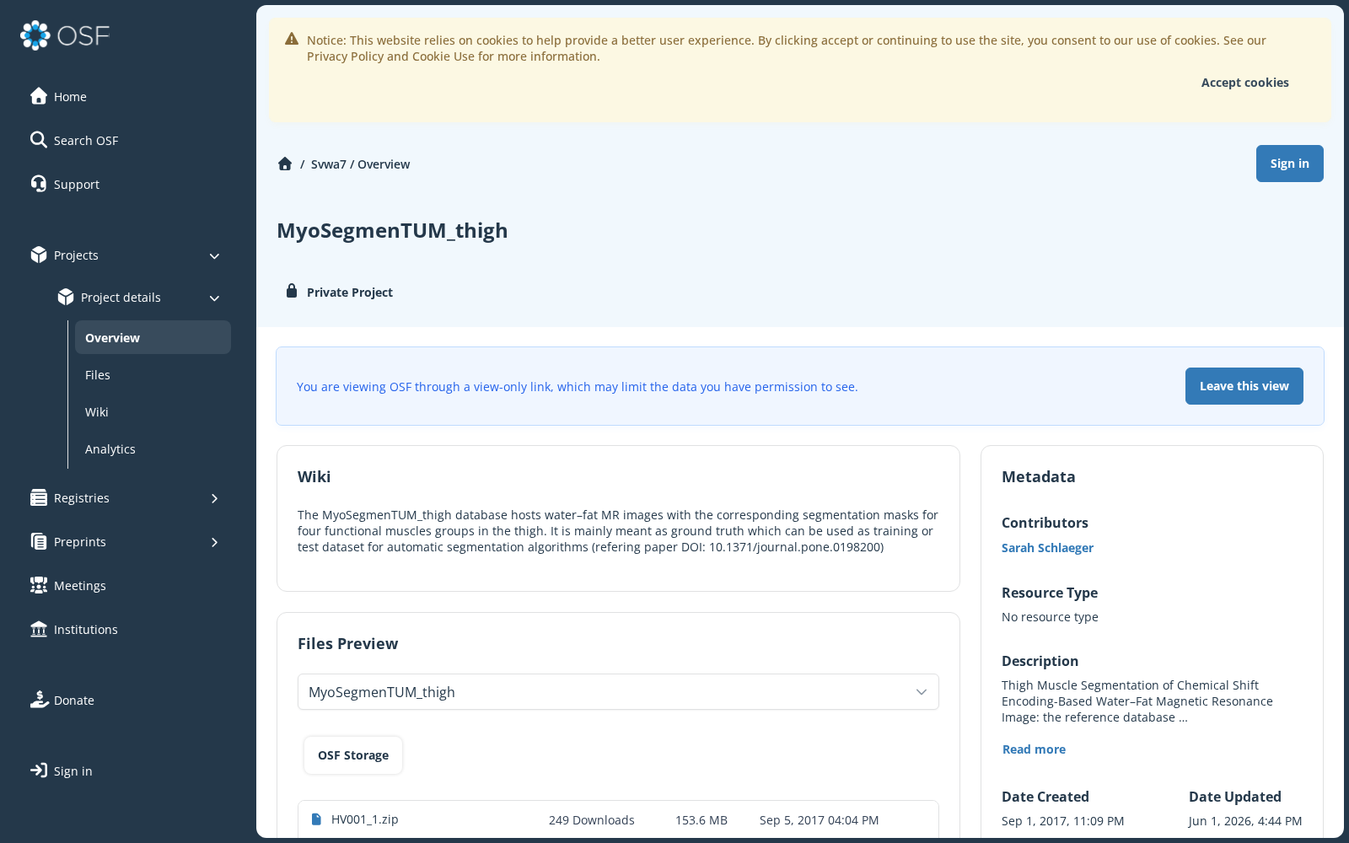This screenshot has height=843, width=1349.
Task: Click the Overview breadcrumb text
Action: pos(384,164)
